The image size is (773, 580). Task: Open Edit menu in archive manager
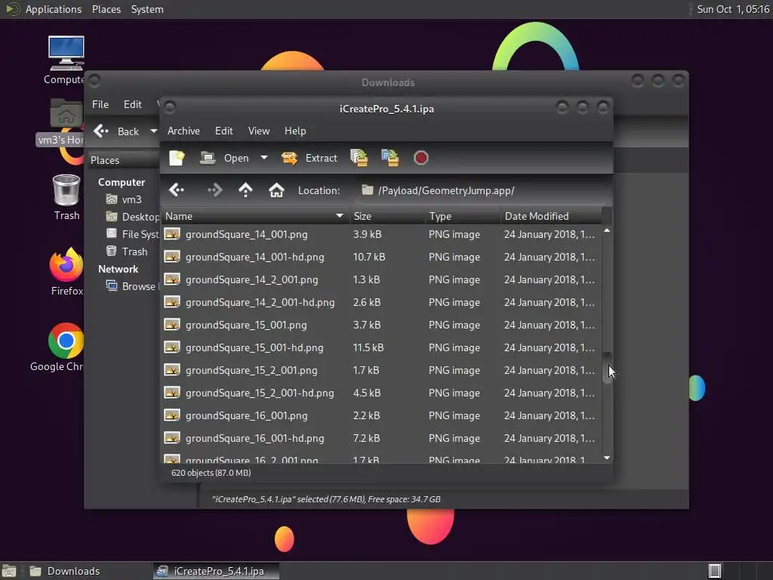coord(223,131)
